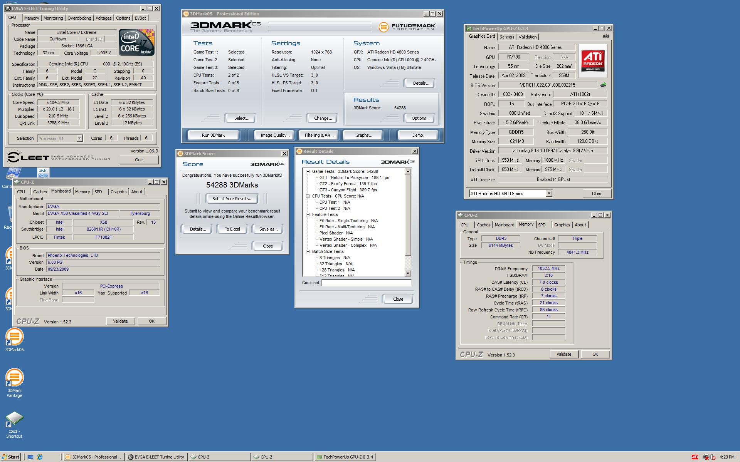Click Close button in GPU-Z window

pyautogui.click(x=597, y=194)
